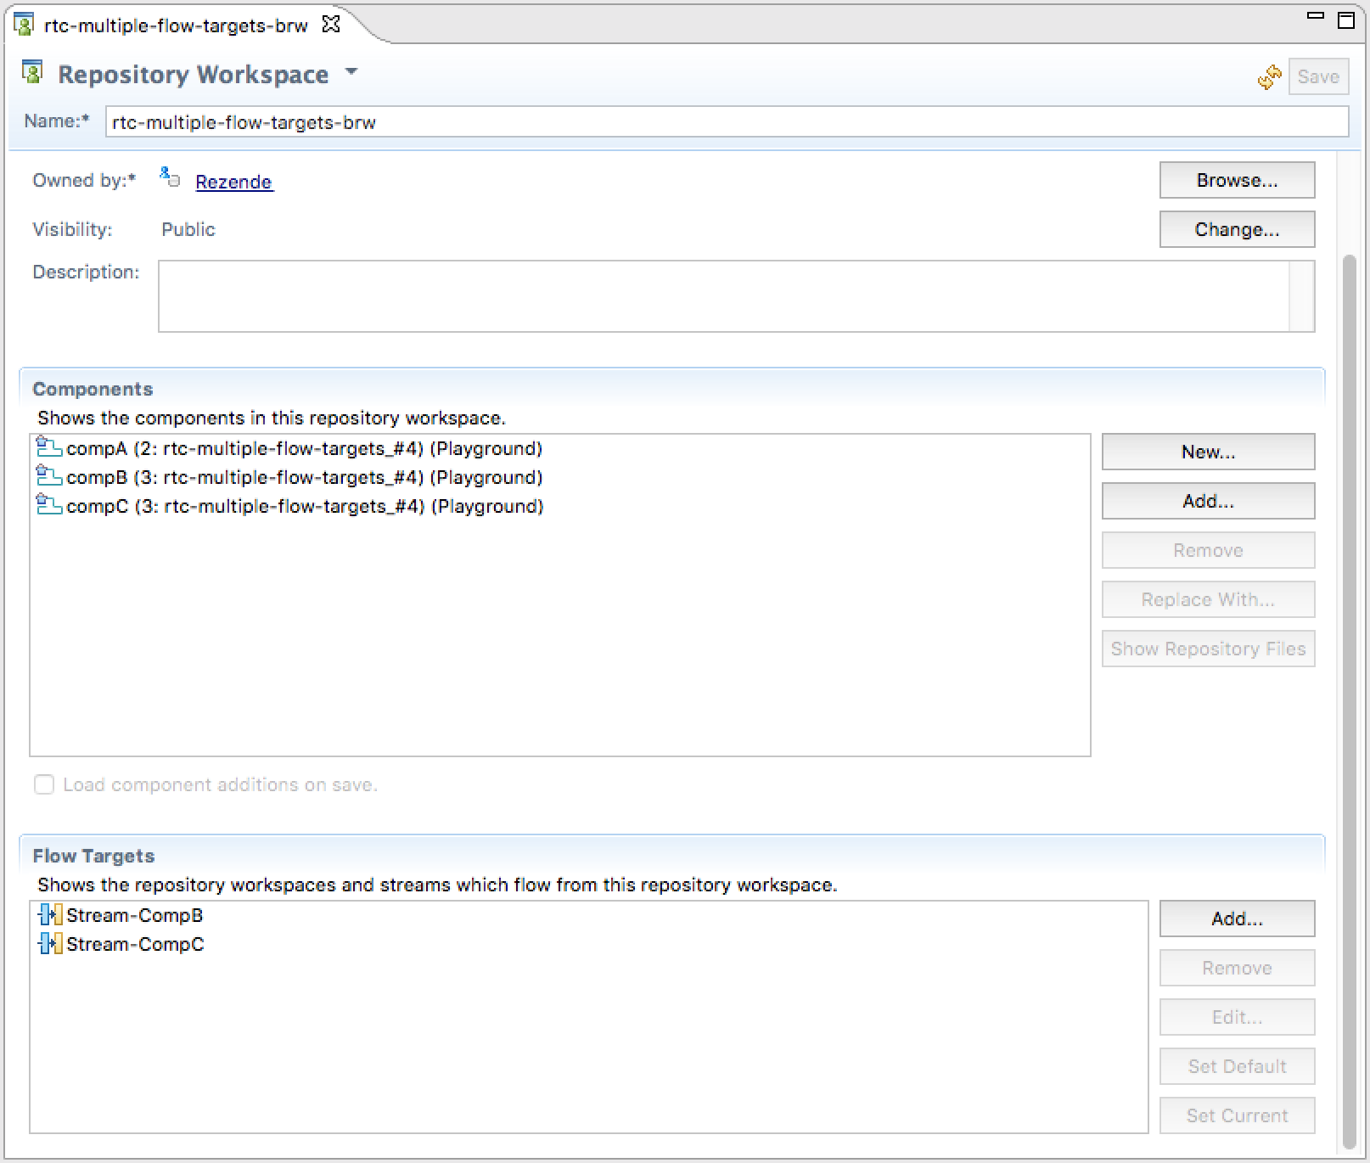This screenshot has height=1163, width=1370.
Task: Open the Repository Workspace dropdown arrow
Action: tap(351, 72)
